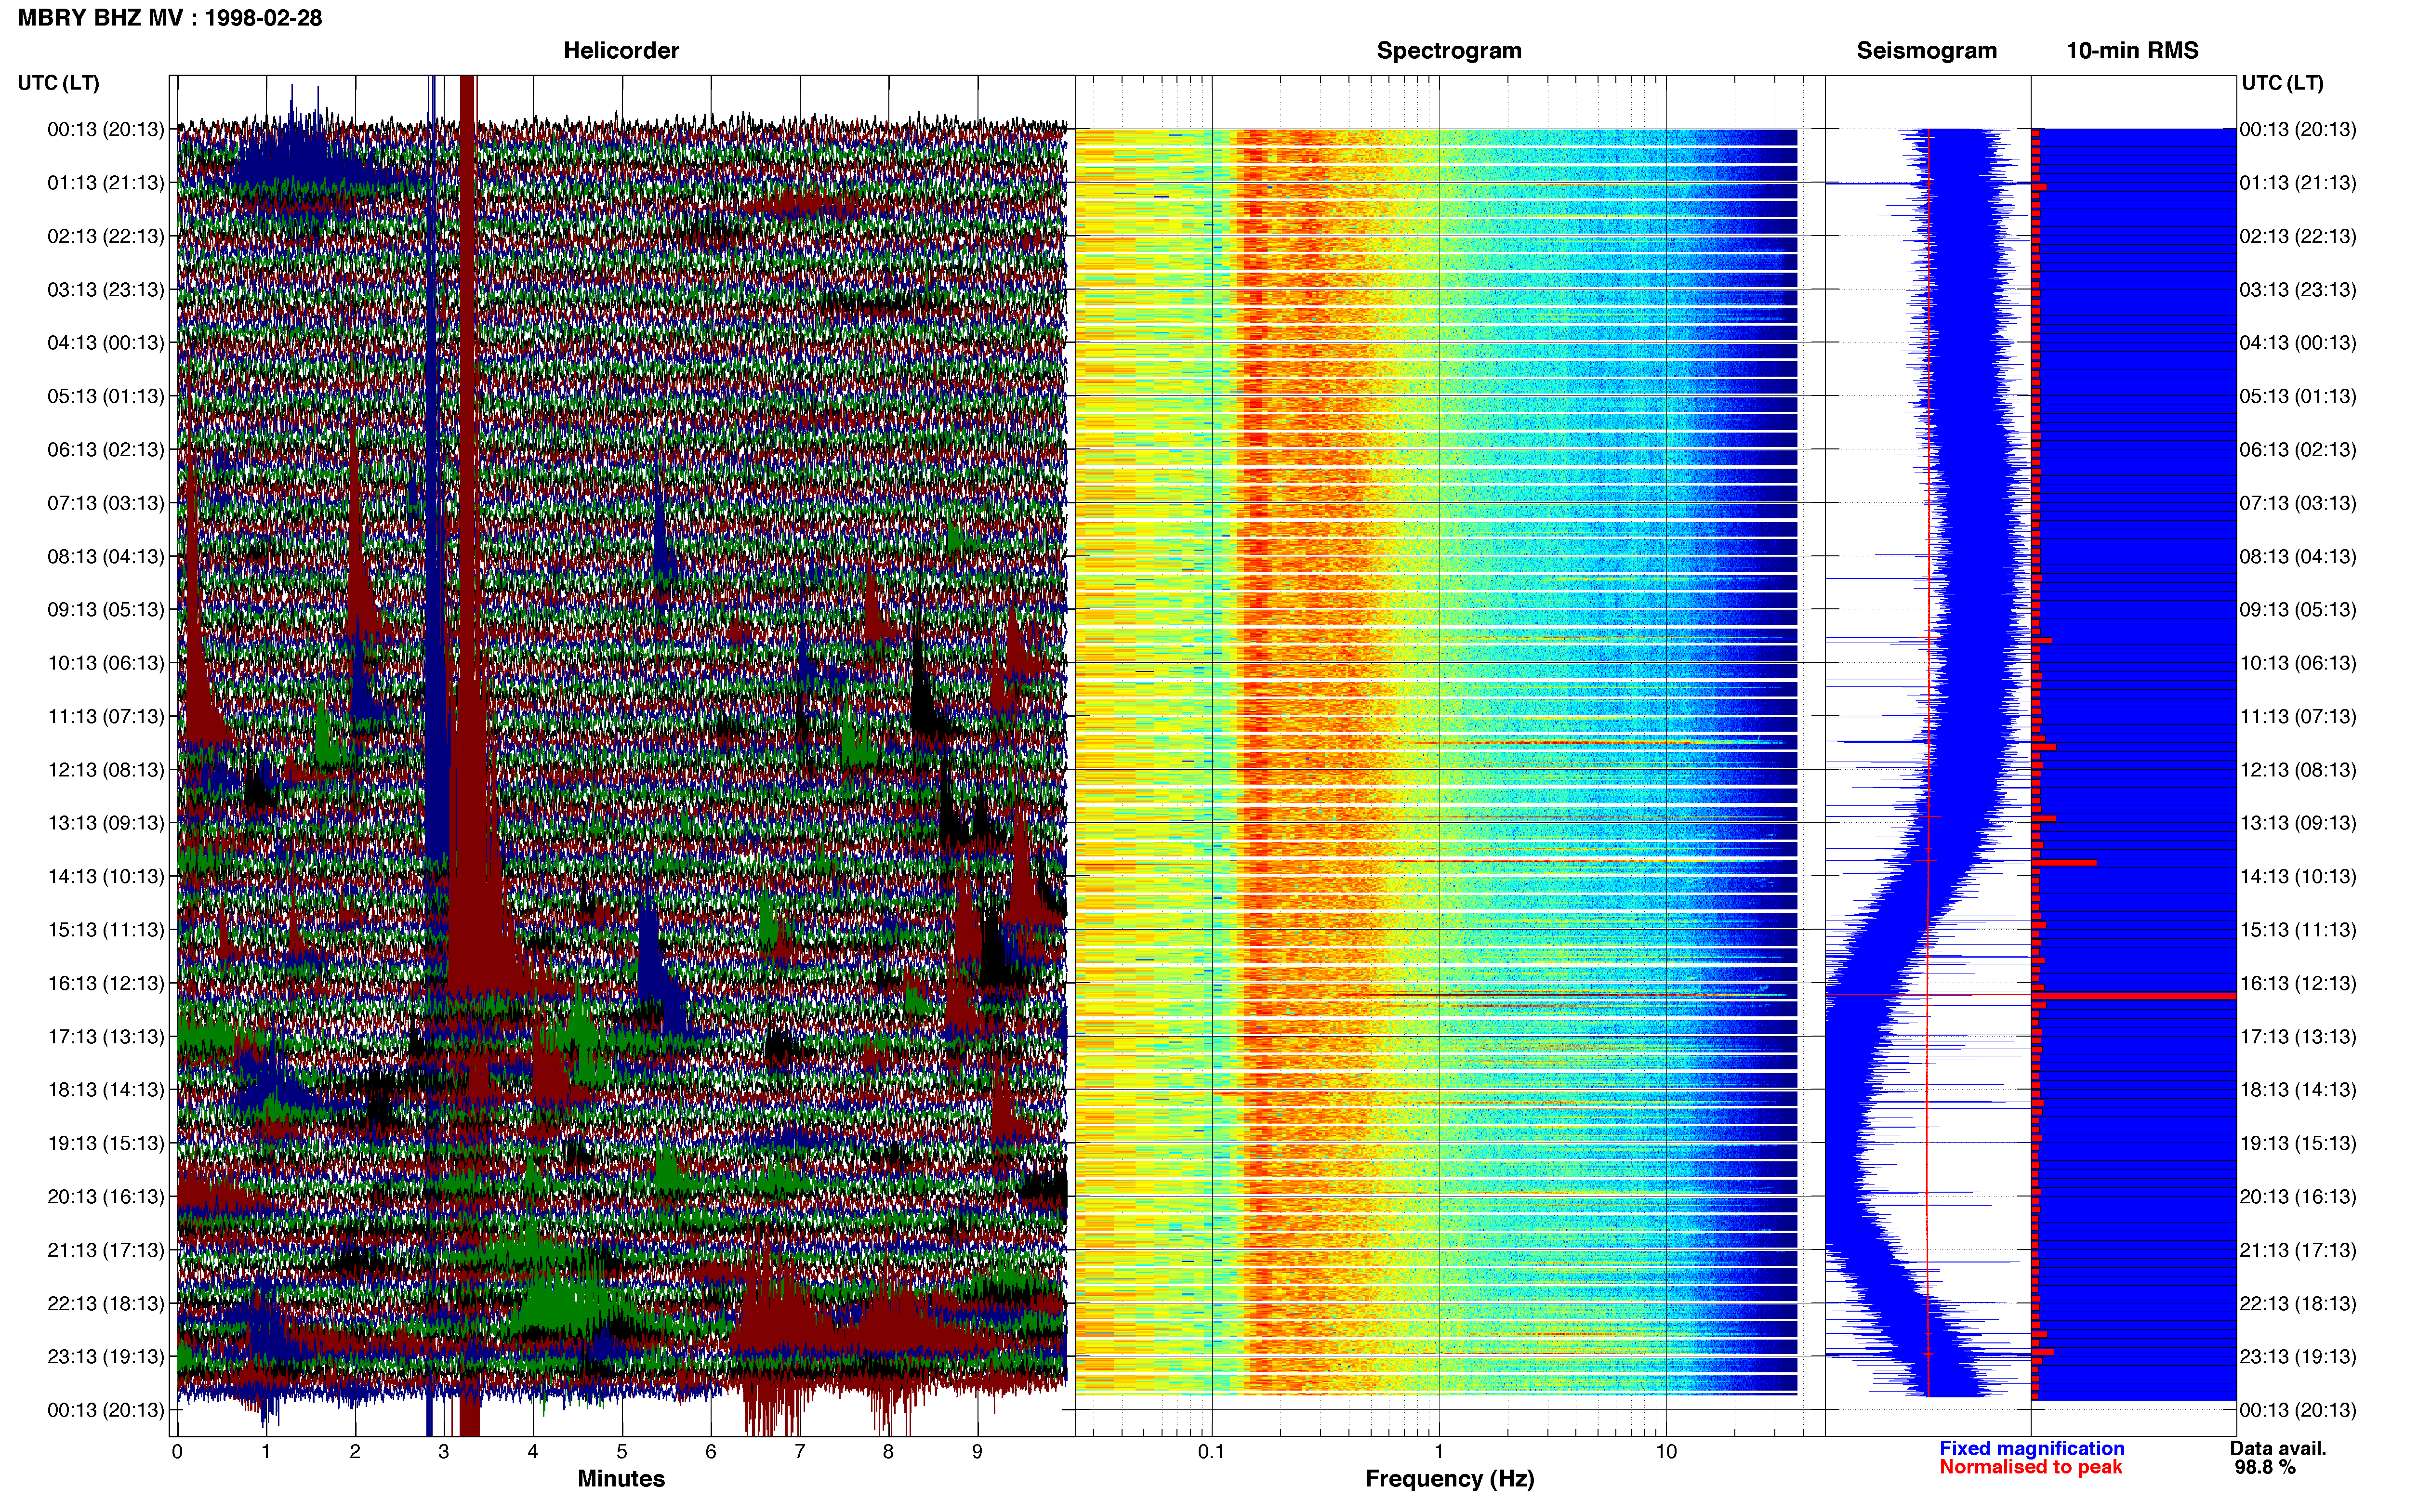Select left time label '15:13 (11:13)'

coord(106,930)
